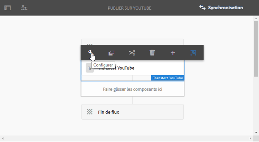Click the PUBLIER SUR YOUTUBE title
The width and height of the screenshot is (259, 142).
(x=129, y=8)
